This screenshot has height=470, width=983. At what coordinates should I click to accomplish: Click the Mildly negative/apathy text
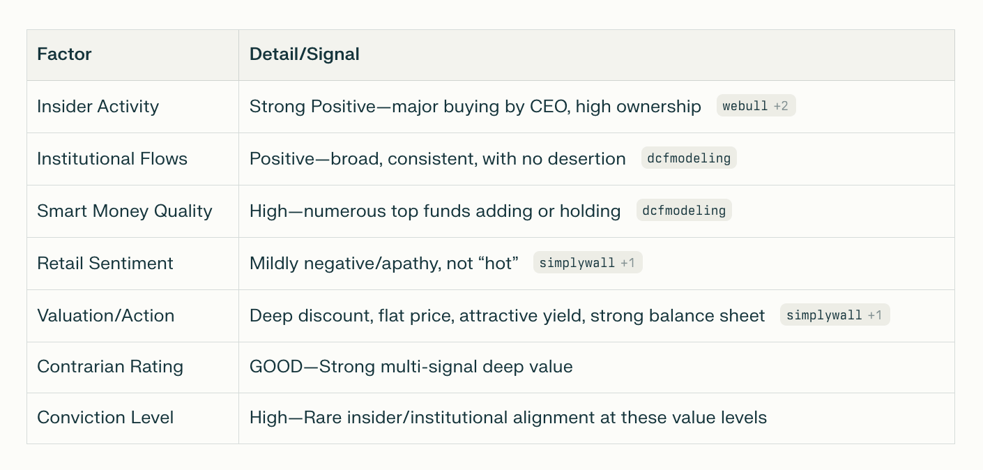tap(384, 264)
